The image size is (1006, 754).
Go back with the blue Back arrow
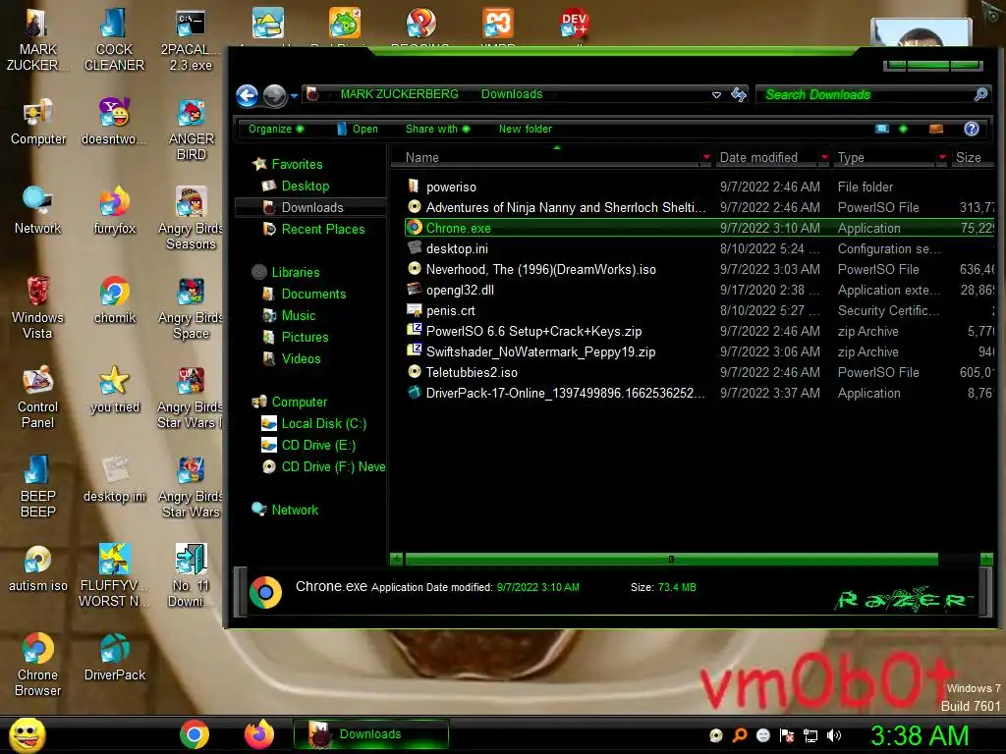(x=247, y=95)
